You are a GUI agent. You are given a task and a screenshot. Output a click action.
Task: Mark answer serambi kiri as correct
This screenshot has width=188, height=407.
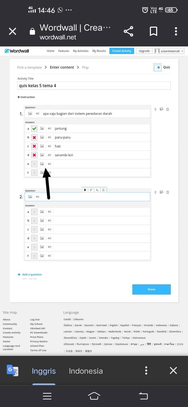[x=34, y=155]
